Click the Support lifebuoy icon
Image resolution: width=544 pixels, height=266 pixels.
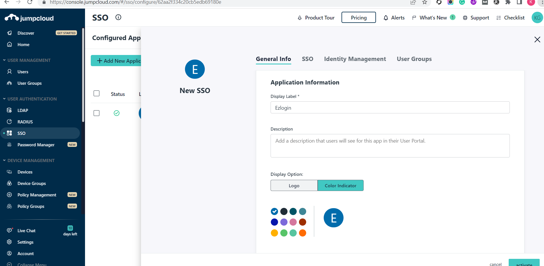[465, 18]
